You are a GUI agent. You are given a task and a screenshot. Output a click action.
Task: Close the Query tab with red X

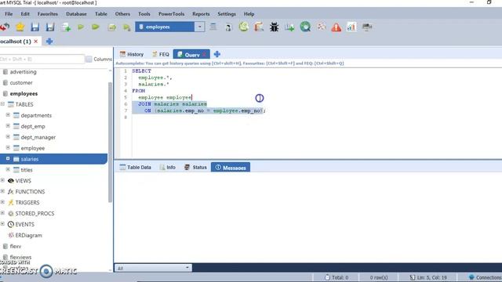[204, 55]
